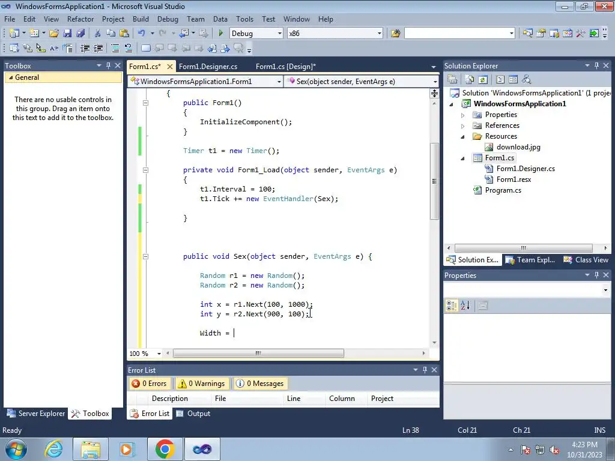Click the code editor vertical scrollbar thumb

point(434,181)
